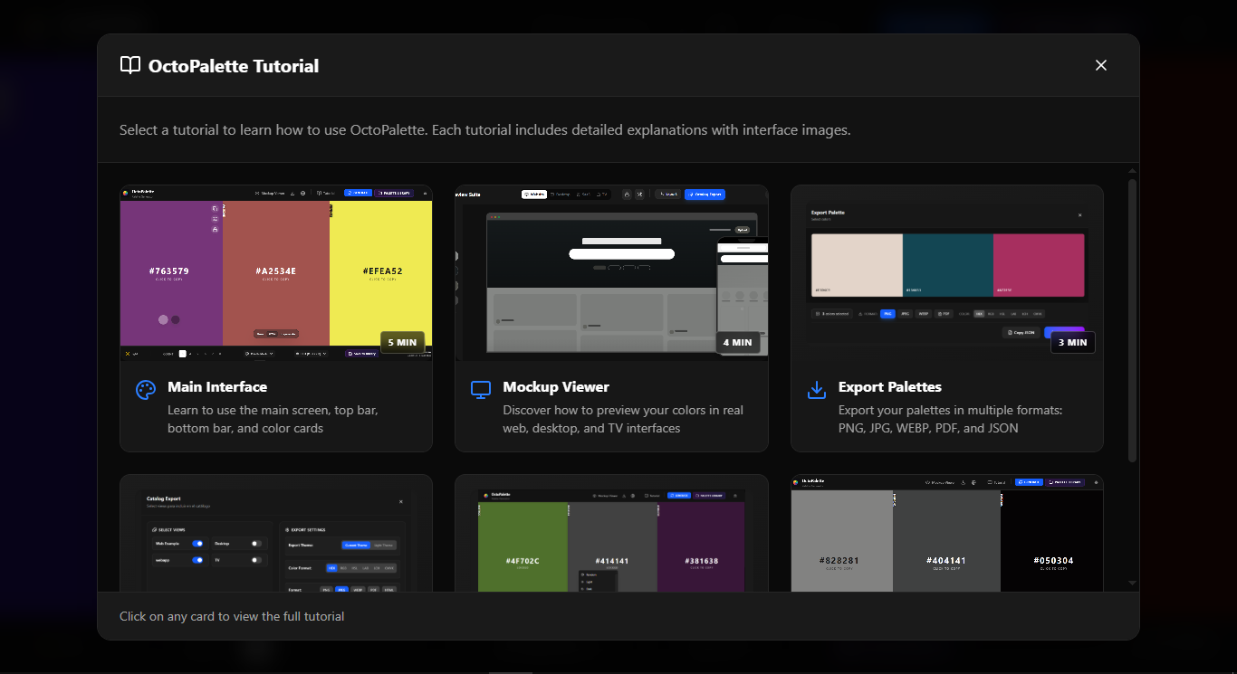This screenshot has width=1237, height=674.
Task: Open the Mockup Viewer tutorial title
Action: pyautogui.click(x=556, y=386)
